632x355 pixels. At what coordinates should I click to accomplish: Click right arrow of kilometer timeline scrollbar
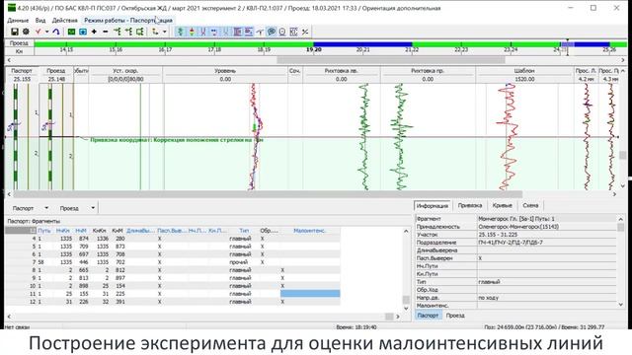pos(623,60)
